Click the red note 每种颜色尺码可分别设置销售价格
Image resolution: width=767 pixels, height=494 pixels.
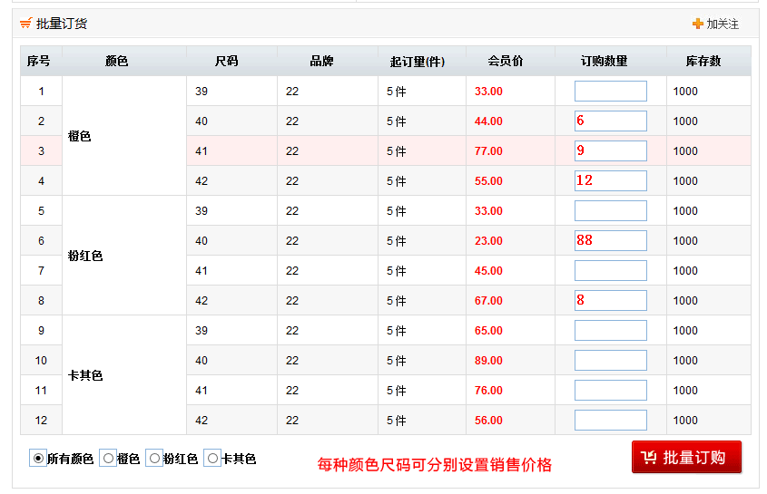[x=435, y=464]
